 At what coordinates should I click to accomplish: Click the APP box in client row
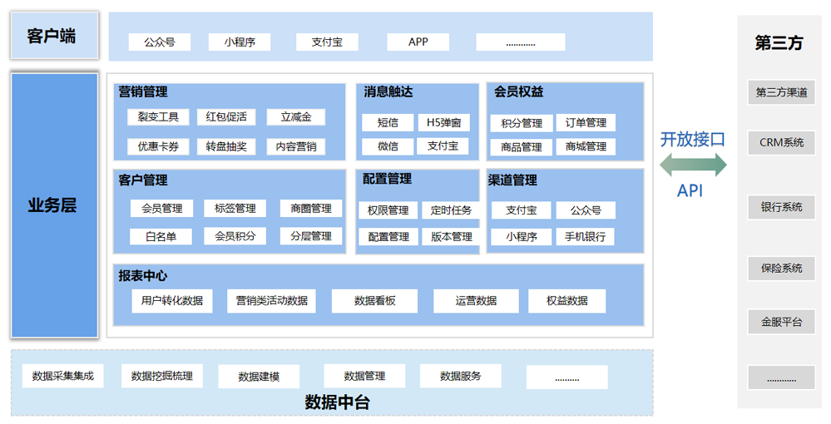click(418, 42)
